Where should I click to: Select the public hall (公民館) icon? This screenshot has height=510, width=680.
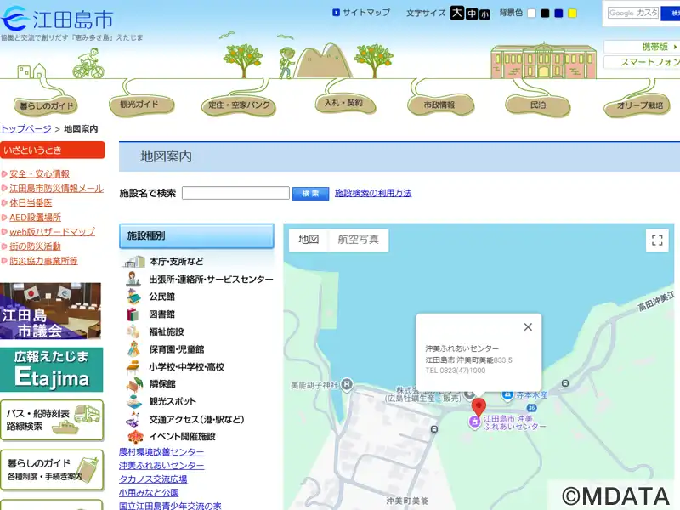click(133, 297)
